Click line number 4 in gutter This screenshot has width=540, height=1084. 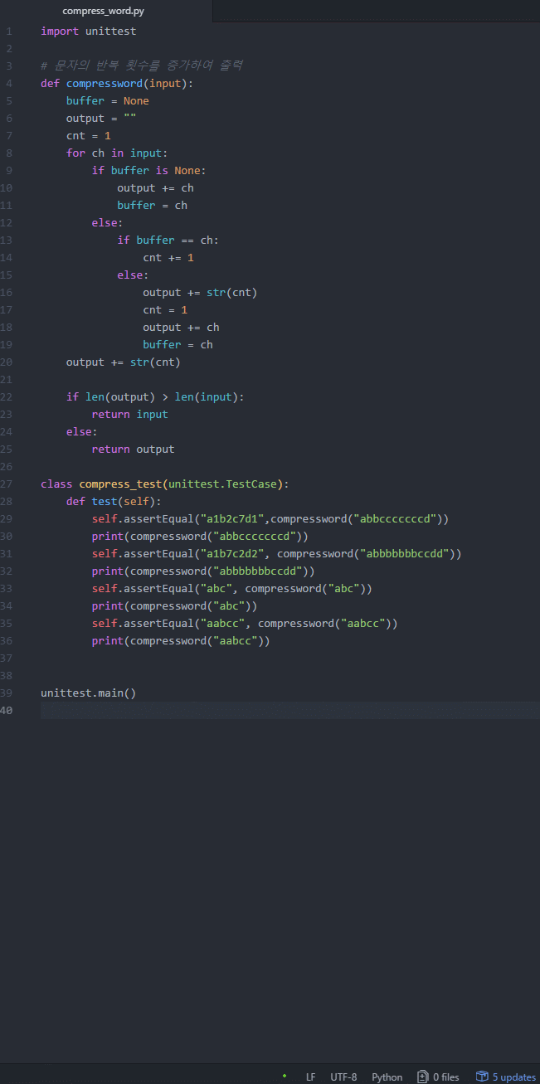point(9,84)
